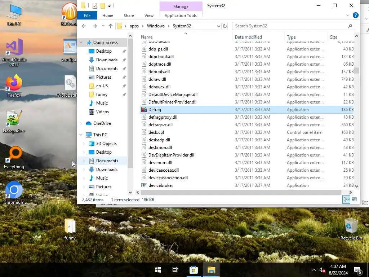This screenshot has height=277, width=369.
Task: Show hidden system tray icons
Action: 314,270
